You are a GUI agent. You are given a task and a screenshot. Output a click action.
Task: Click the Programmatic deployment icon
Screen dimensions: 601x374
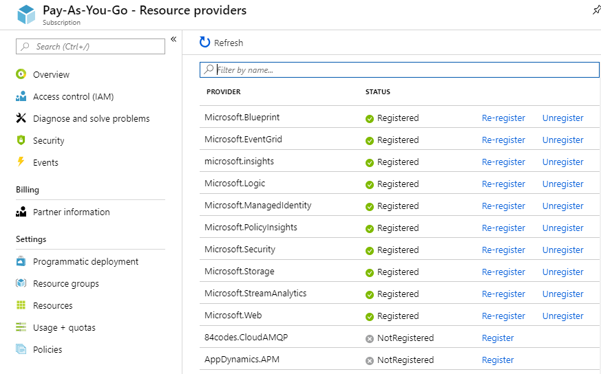[x=21, y=261]
